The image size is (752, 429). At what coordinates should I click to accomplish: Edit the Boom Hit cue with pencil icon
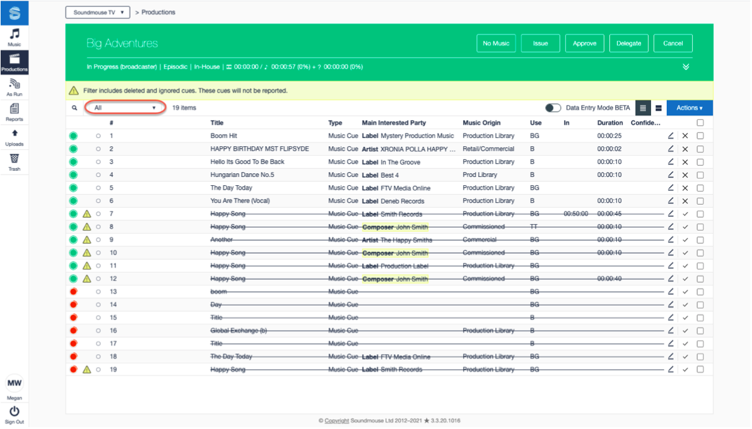[x=671, y=135]
